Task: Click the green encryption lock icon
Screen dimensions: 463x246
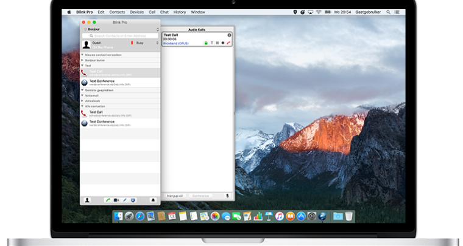Action: [206, 43]
